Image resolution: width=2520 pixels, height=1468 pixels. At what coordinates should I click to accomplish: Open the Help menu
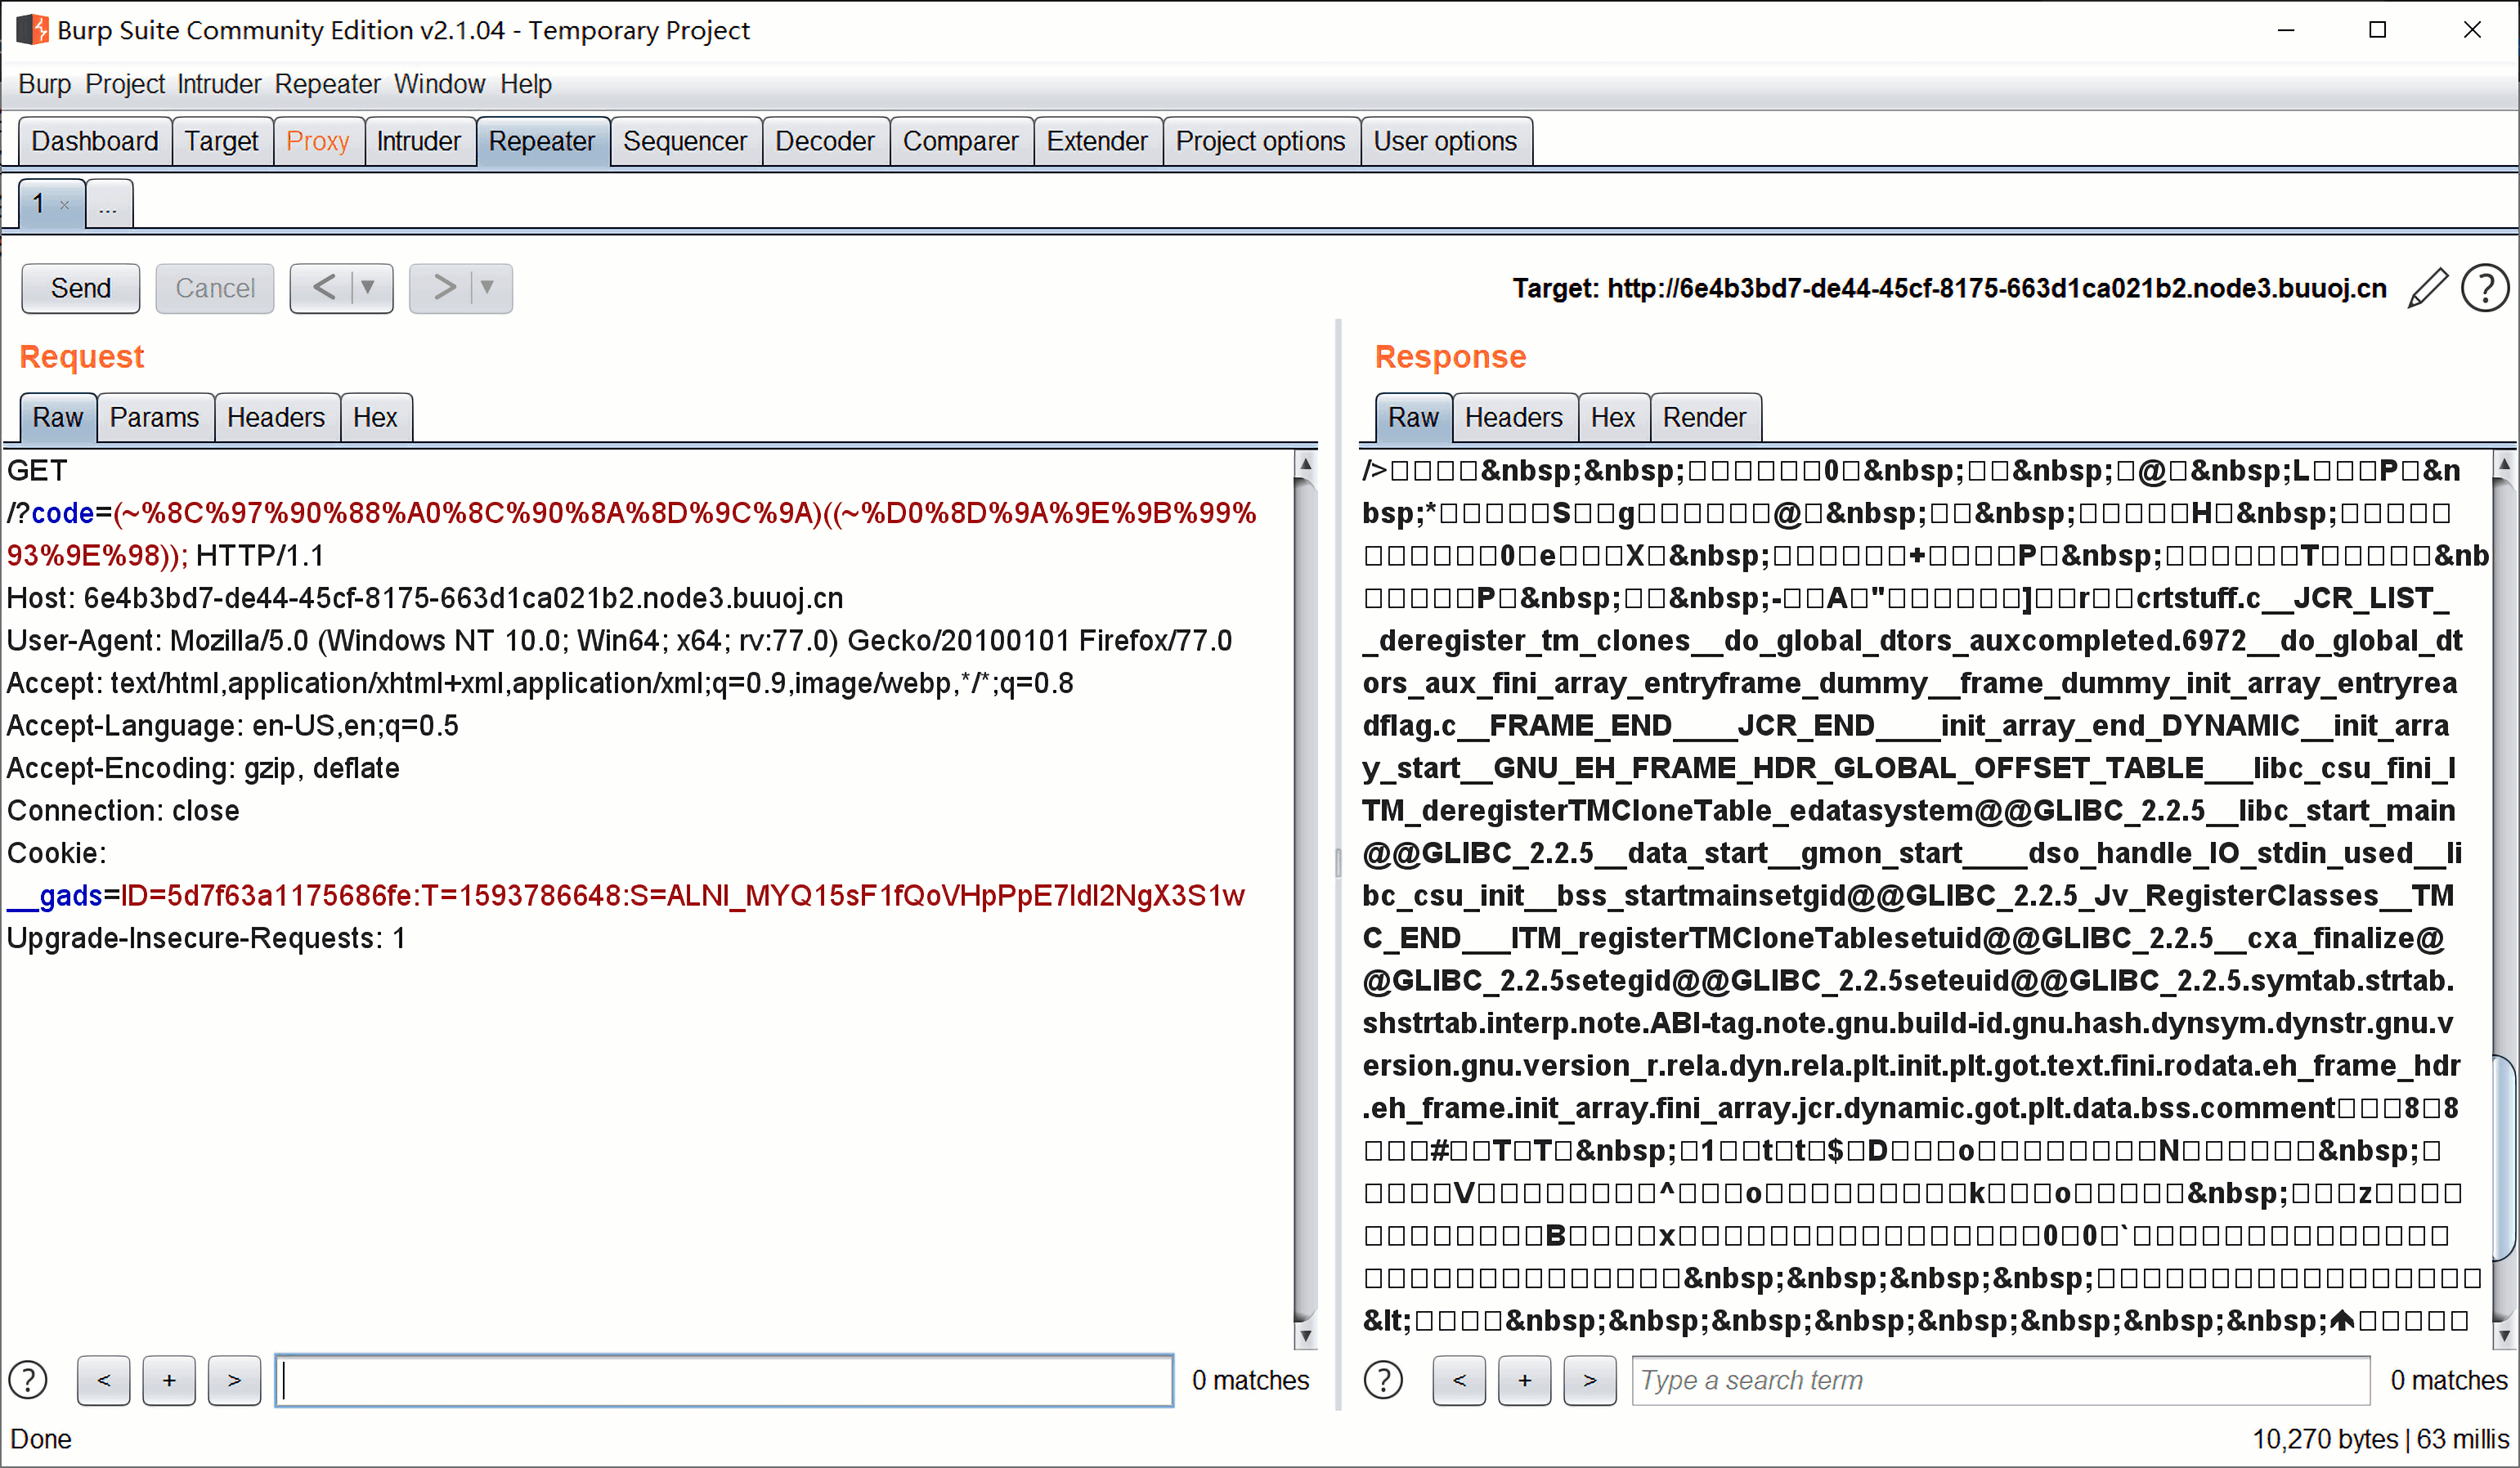click(526, 84)
